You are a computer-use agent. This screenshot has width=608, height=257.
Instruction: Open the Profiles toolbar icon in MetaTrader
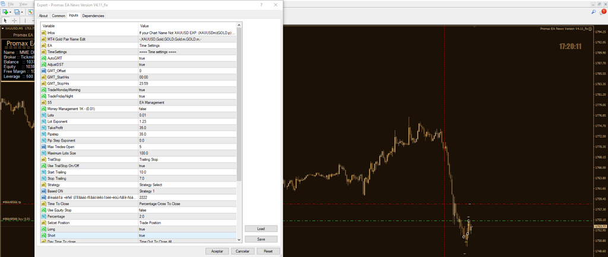17,12
